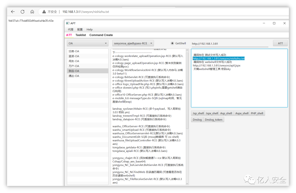The height and width of the screenshot is (193, 296).
Task: Select 用友-OA in the list
Action: (88, 61)
